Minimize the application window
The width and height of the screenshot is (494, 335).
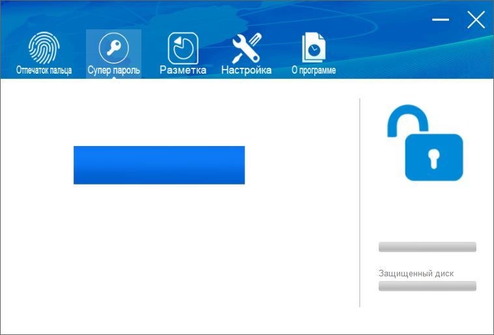[441, 20]
